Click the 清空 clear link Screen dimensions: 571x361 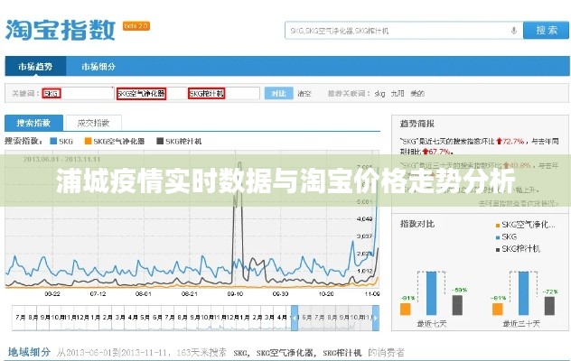[304, 93]
